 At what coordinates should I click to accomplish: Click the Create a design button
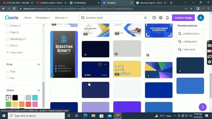coord(183,18)
